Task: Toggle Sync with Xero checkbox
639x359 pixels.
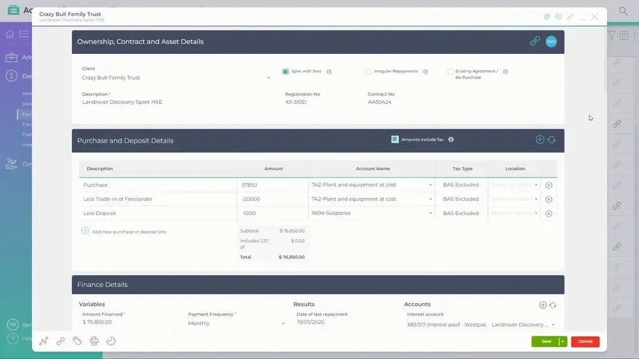Action: (285, 72)
